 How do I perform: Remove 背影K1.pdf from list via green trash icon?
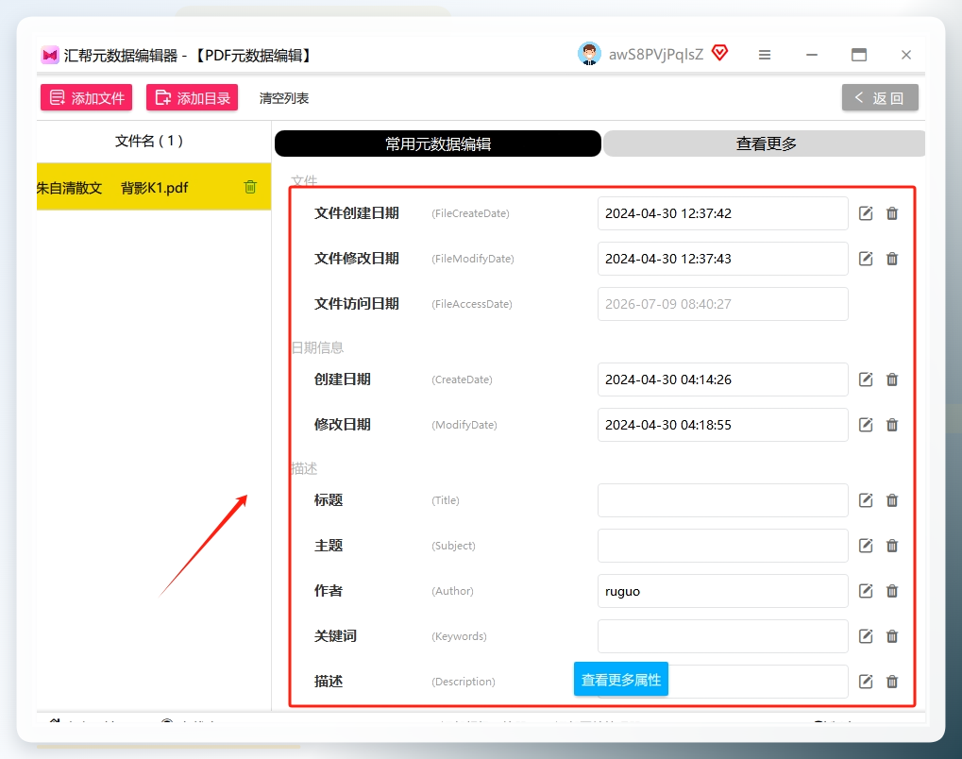[250, 187]
